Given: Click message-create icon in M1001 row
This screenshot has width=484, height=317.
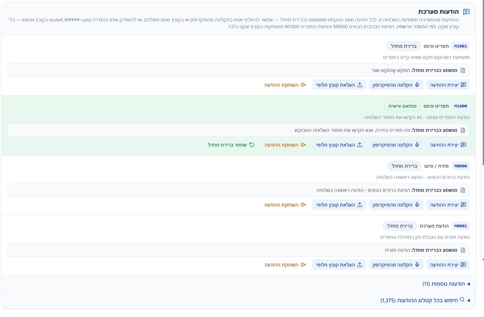Looking at the screenshot, I should (463, 85).
